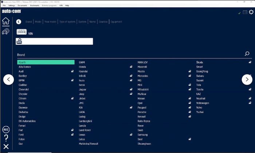Click the round back arrow beside Brand
Image resolution: width=255 pixels, height=153 pixels.
(19, 22)
